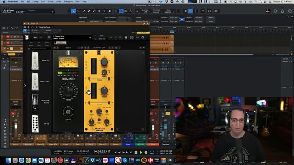Toggle the Phase Reverse switch on Trimmer

[x=68, y=112]
